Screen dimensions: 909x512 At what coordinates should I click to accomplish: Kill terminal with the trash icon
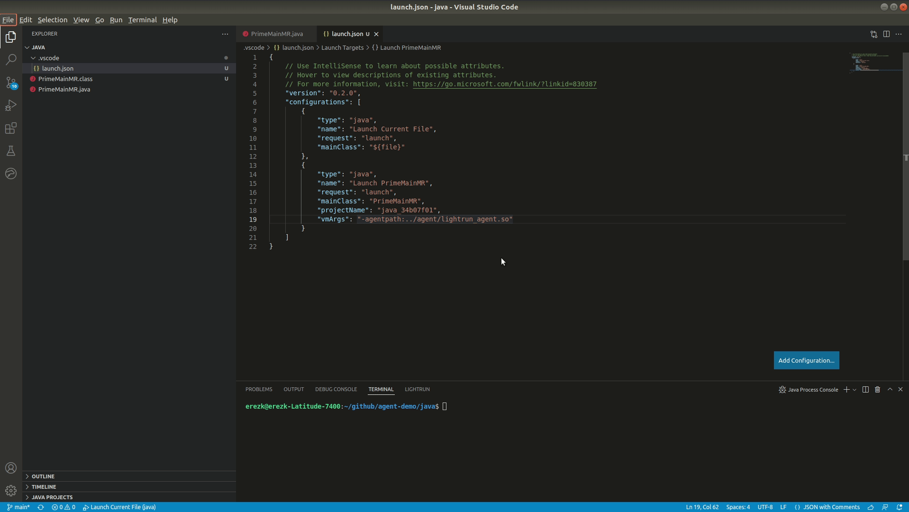877,390
